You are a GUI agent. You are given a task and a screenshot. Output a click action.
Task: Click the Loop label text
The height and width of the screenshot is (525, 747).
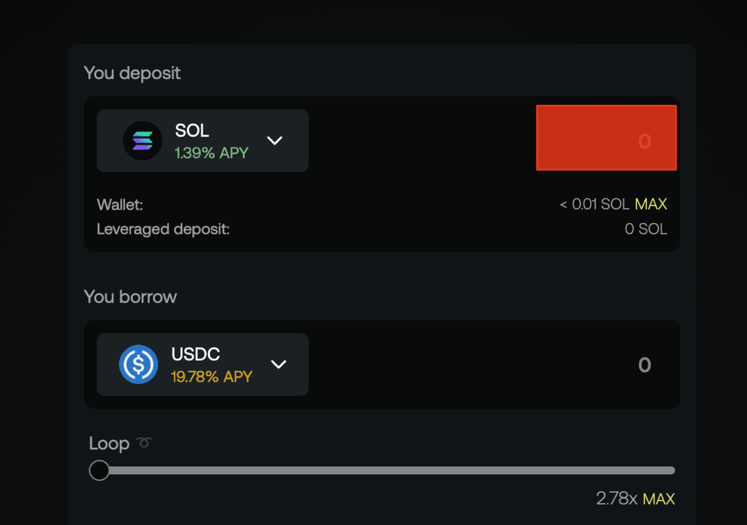[109, 444]
